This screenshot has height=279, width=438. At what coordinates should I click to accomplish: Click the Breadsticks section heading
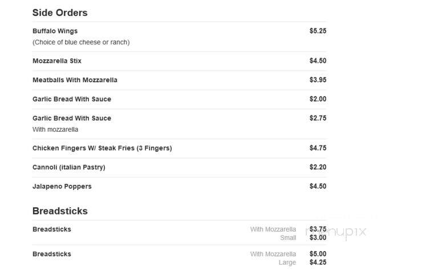[x=60, y=211]
